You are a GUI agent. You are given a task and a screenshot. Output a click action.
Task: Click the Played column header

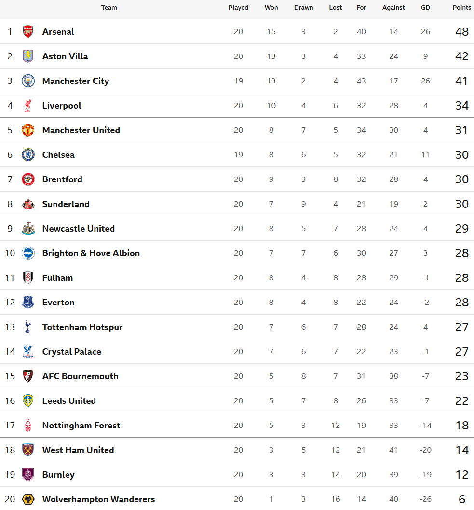point(238,8)
